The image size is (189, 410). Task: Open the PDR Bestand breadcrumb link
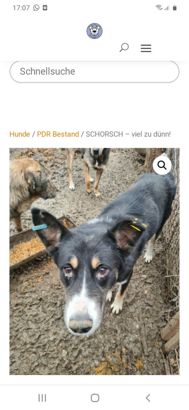click(x=58, y=134)
